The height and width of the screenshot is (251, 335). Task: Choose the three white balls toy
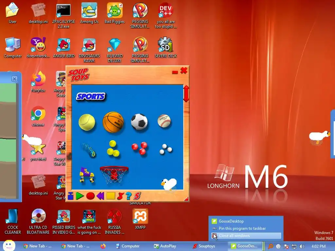coord(166,149)
